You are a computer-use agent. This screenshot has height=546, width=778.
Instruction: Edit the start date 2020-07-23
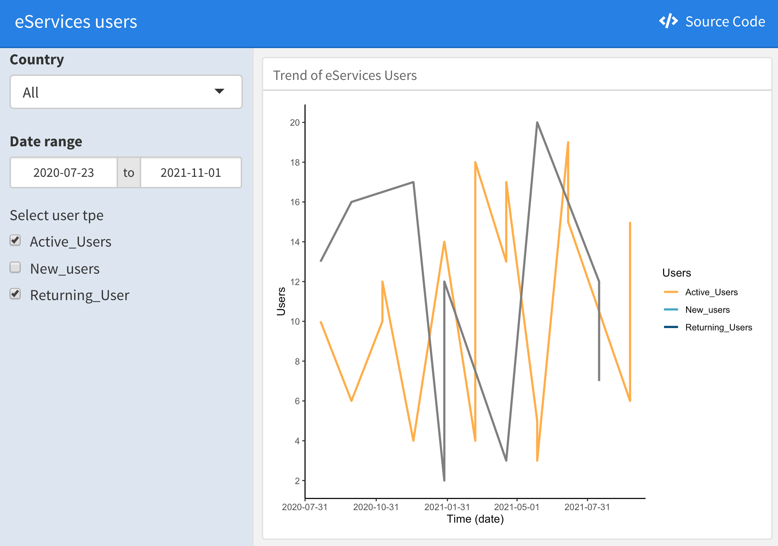[64, 172]
